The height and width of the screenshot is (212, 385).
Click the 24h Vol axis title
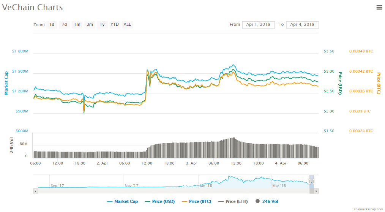(x=11, y=146)
